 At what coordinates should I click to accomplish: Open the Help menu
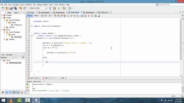pos(68,5)
